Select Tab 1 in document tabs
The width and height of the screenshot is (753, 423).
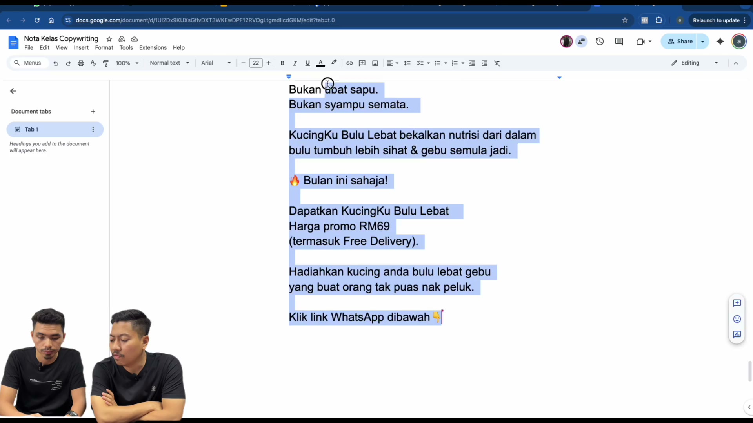[55, 130]
